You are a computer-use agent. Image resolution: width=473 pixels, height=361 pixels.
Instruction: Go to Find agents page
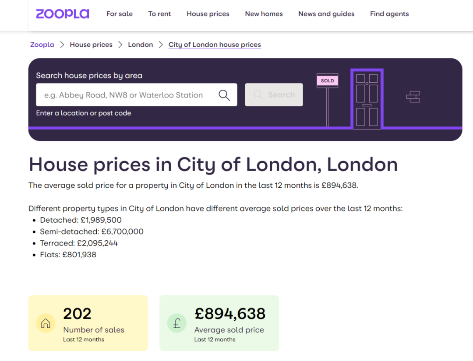tap(389, 14)
